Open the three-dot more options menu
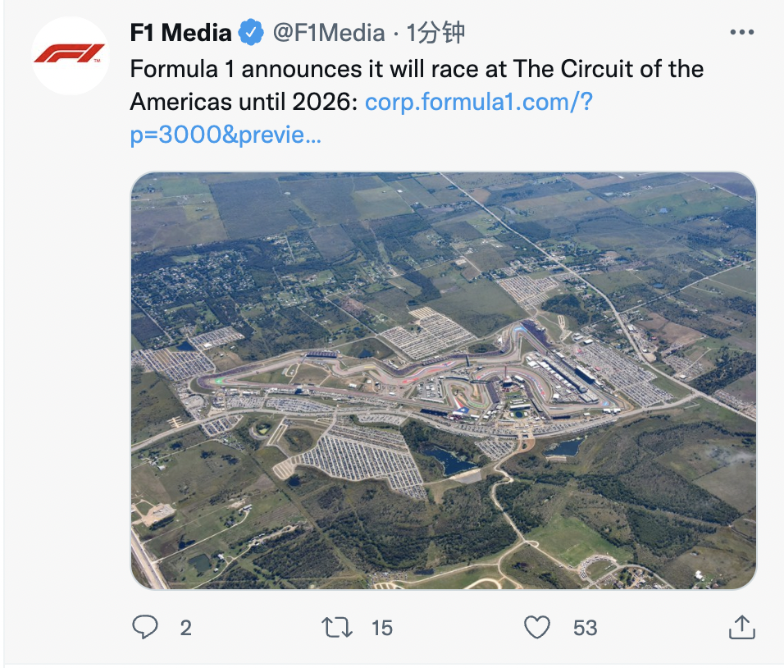This screenshot has width=784, height=668. (x=741, y=33)
